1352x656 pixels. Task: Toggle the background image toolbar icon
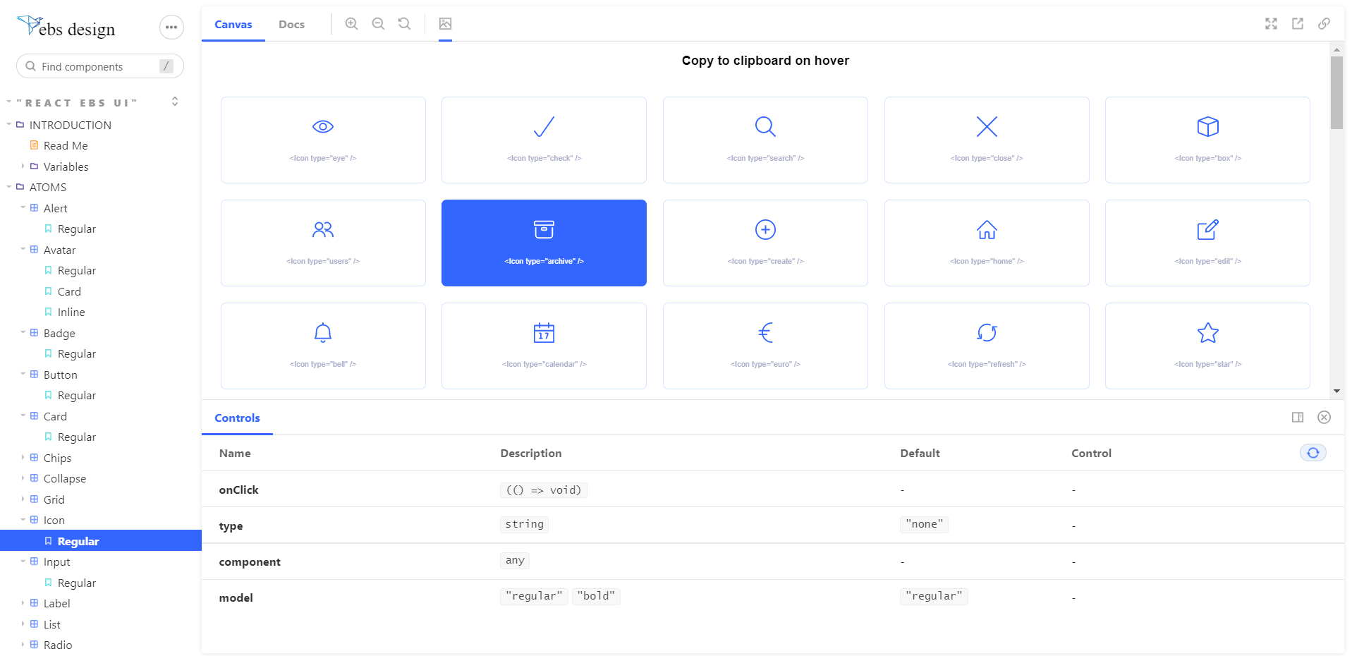(x=445, y=24)
